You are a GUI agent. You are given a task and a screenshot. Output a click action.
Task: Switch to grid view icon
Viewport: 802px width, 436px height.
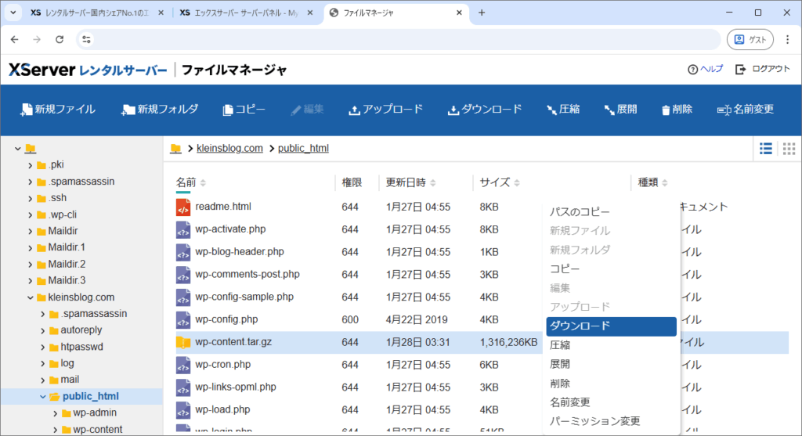788,148
